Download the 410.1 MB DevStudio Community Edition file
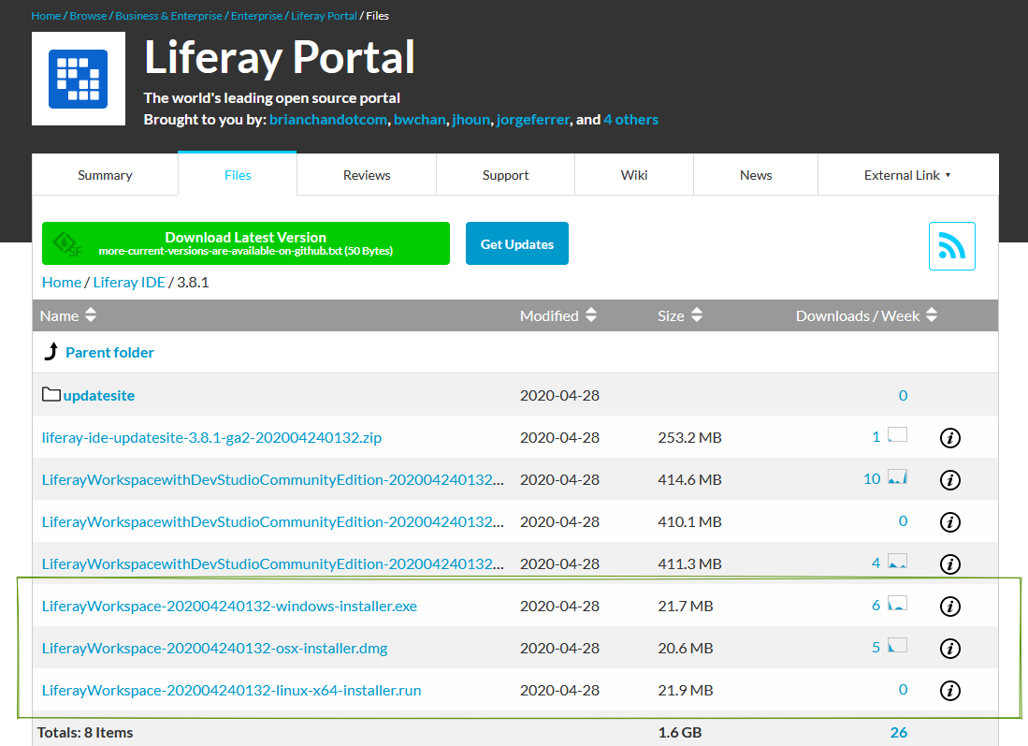This screenshot has height=746, width=1028. click(x=273, y=521)
